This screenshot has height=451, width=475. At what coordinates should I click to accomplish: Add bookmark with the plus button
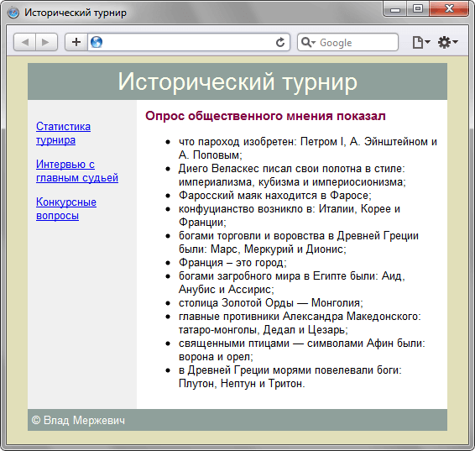pos(76,42)
